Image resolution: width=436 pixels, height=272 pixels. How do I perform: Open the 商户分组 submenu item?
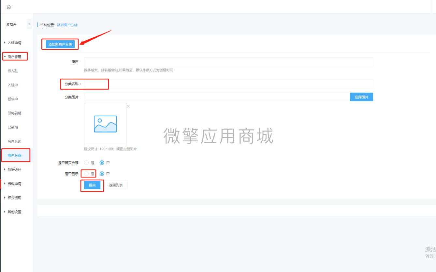(14, 141)
